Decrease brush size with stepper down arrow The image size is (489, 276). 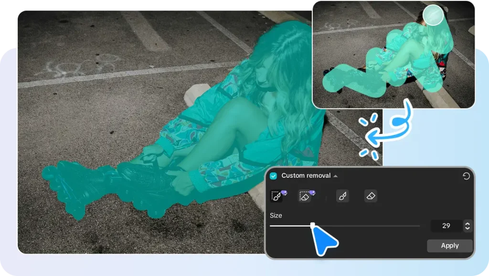pyautogui.click(x=468, y=228)
